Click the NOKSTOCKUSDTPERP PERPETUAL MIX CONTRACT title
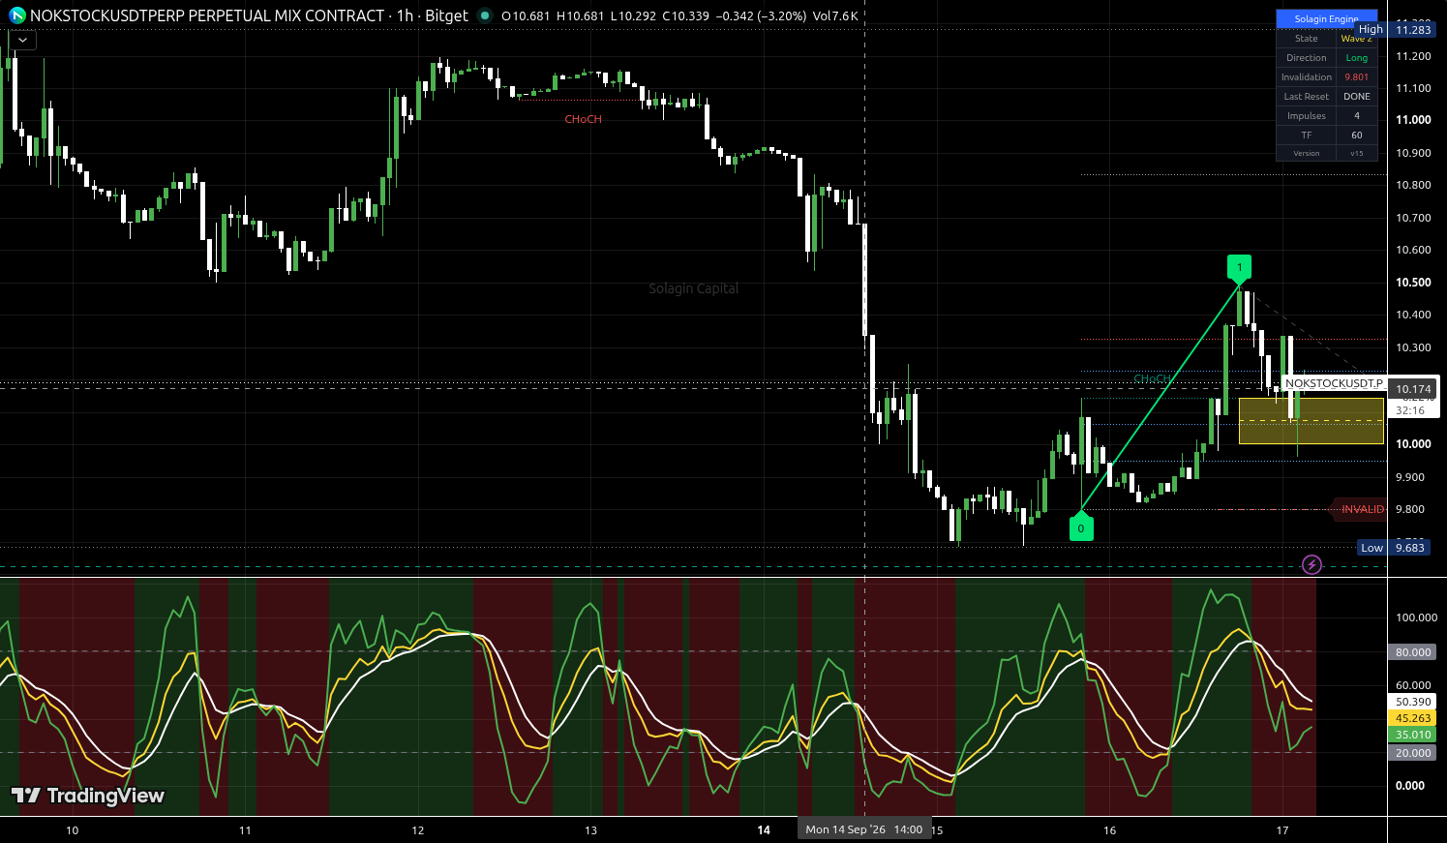 (x=207, y=15)
